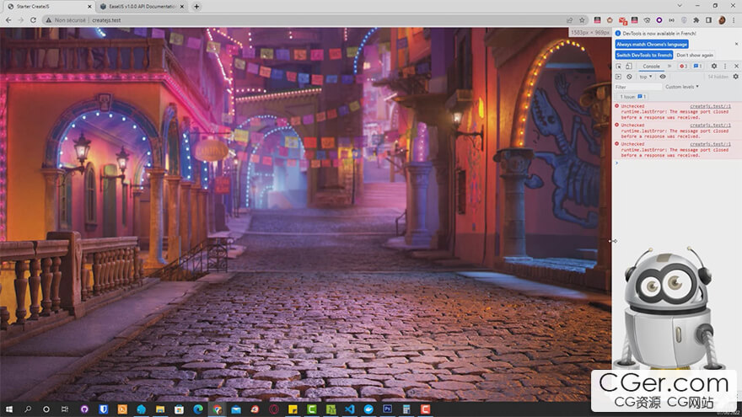Viewport: 742px width, 417px height.
Task: Open the Windows Start menu
Action: (x=8, y=409)
